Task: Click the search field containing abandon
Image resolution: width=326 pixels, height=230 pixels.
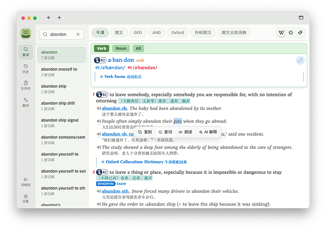Action: point(61,34)
